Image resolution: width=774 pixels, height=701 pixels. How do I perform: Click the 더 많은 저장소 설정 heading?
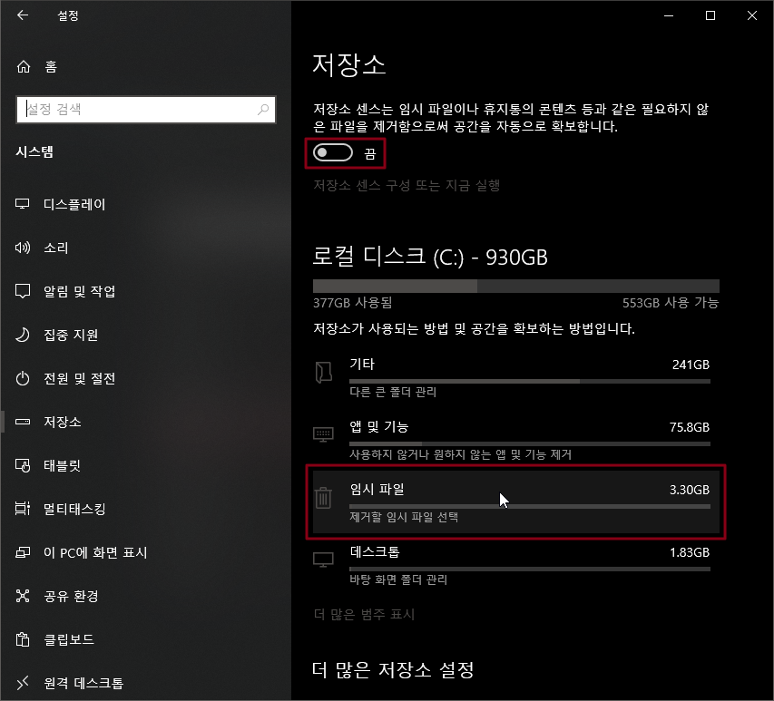click(394, 669)
